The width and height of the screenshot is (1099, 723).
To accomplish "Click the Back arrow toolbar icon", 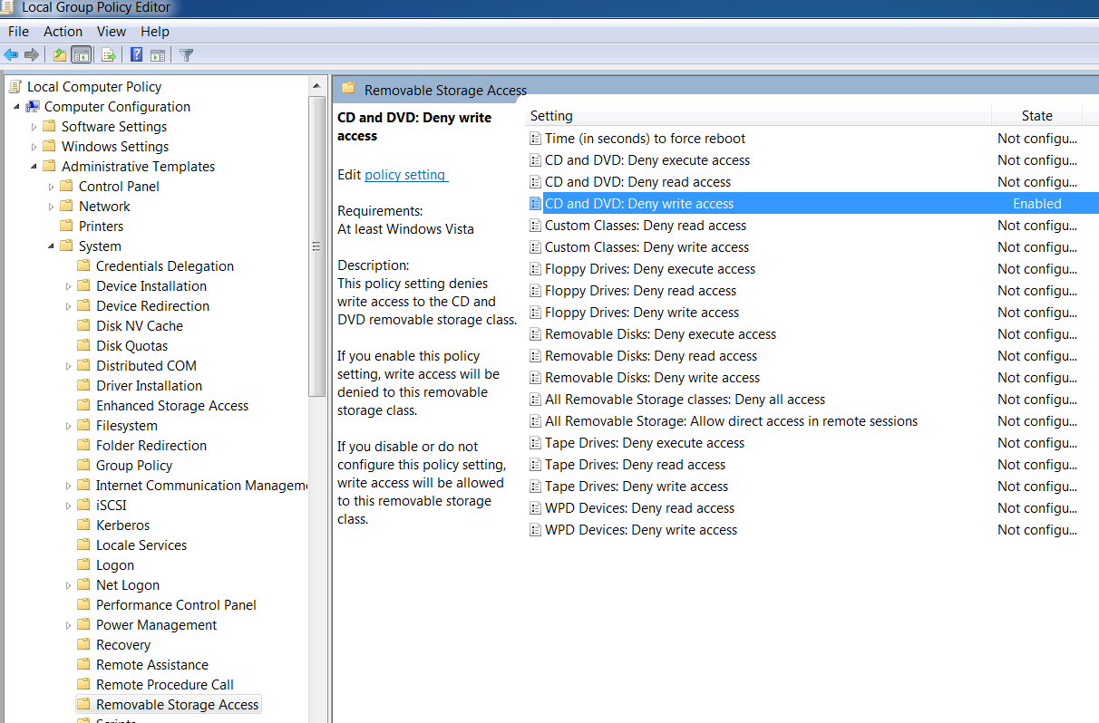I will coord(11,54).
